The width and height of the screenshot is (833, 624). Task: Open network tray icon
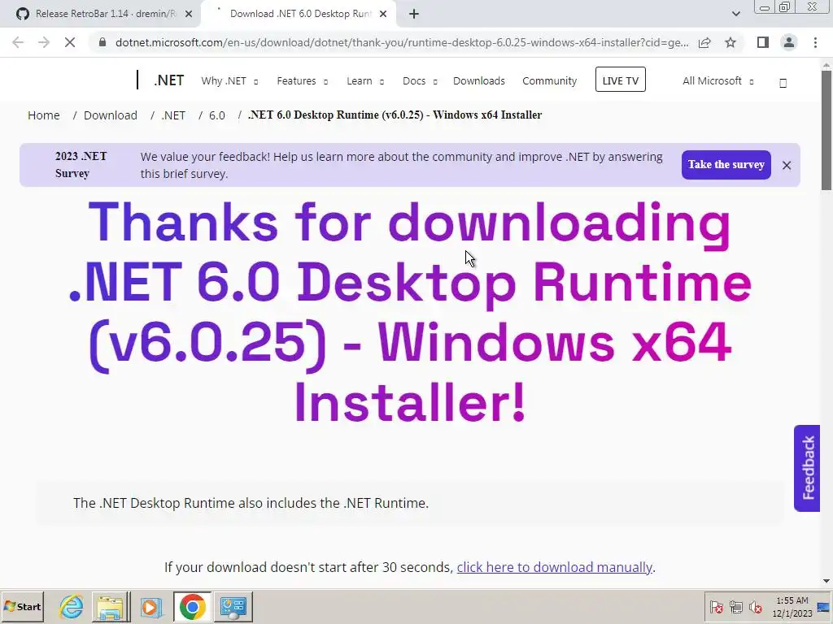[735, 606]
